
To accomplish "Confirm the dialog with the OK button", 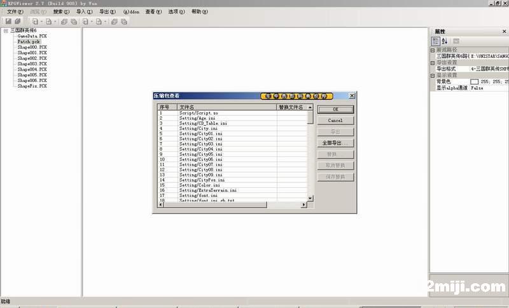I will (336, 109).
